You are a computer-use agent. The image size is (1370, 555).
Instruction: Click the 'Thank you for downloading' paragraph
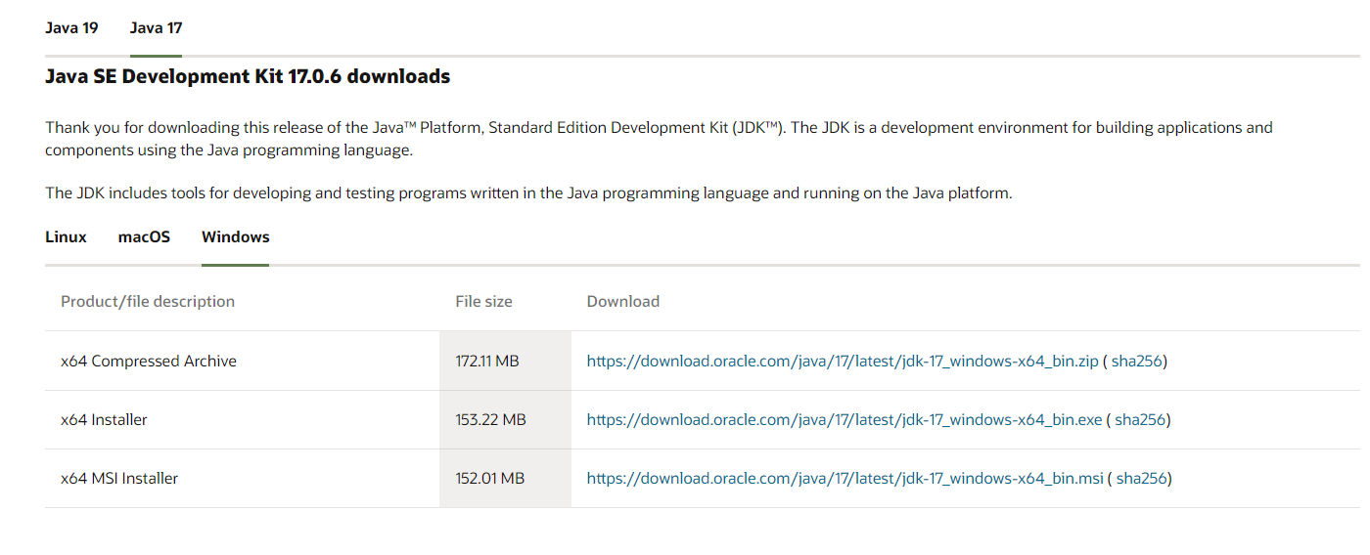click(x=659, y=139)
